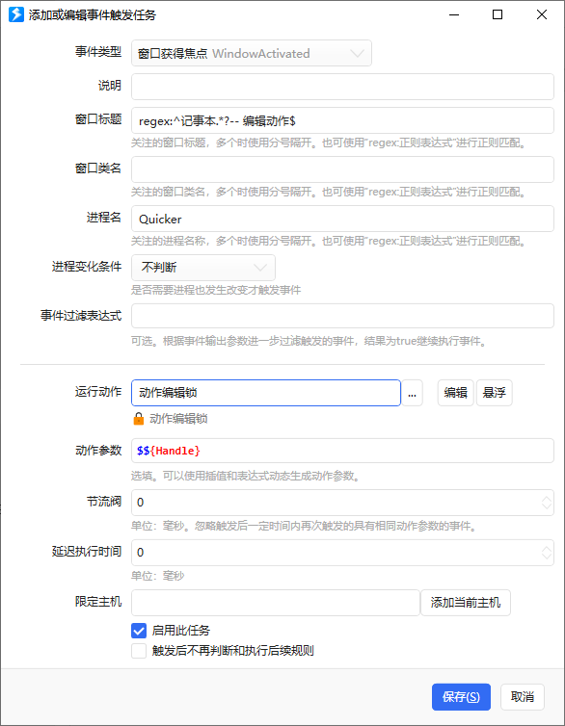Uncheck the 启用此任务 checkbox
565x726 pixels.
(x=139, y=630)
